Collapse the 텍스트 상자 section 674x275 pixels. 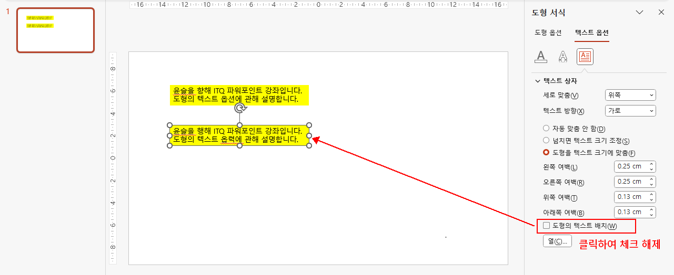coord(537,81)
